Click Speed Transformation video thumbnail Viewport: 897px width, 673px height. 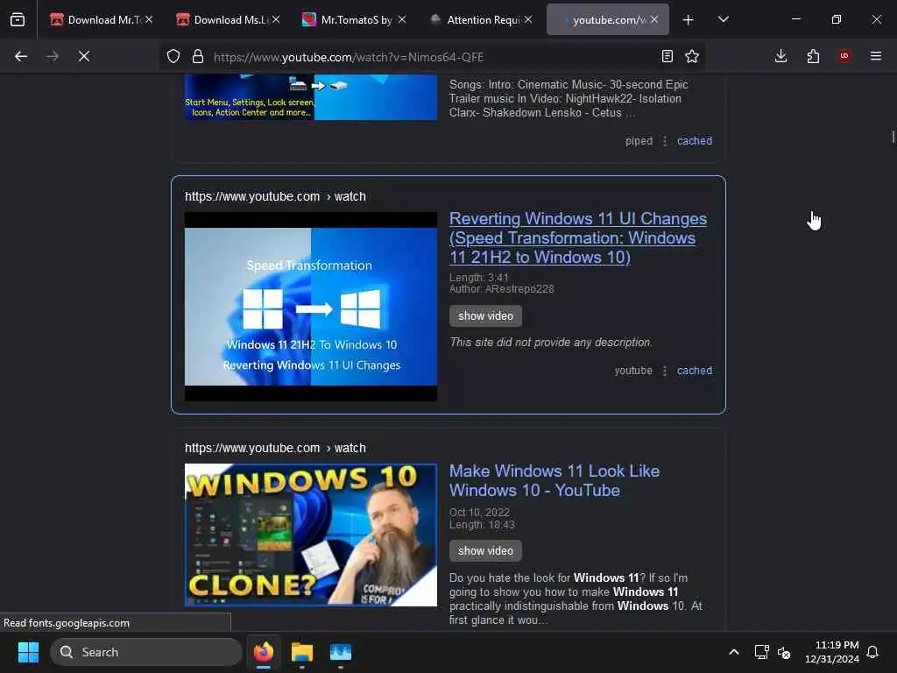(311, 306)
